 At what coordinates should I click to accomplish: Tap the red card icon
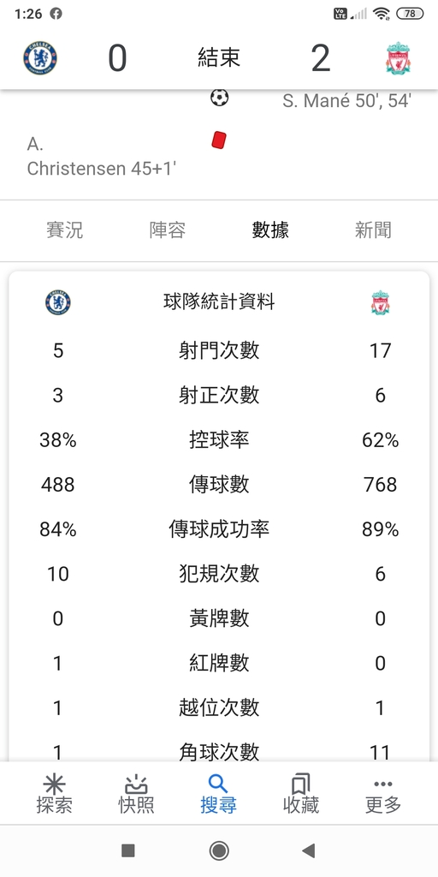[x=219, y=140]
